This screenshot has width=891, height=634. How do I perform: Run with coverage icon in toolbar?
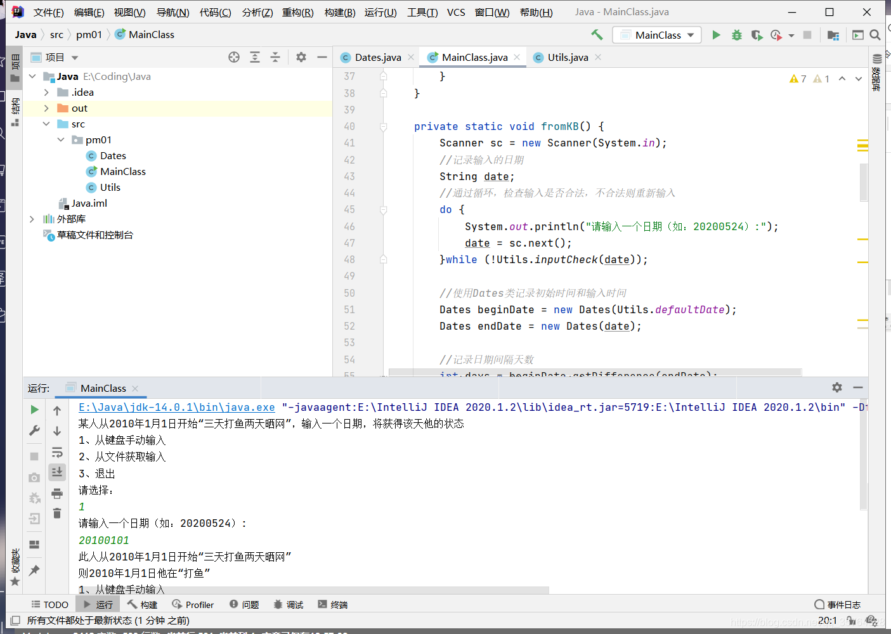(x=757, y=35)
